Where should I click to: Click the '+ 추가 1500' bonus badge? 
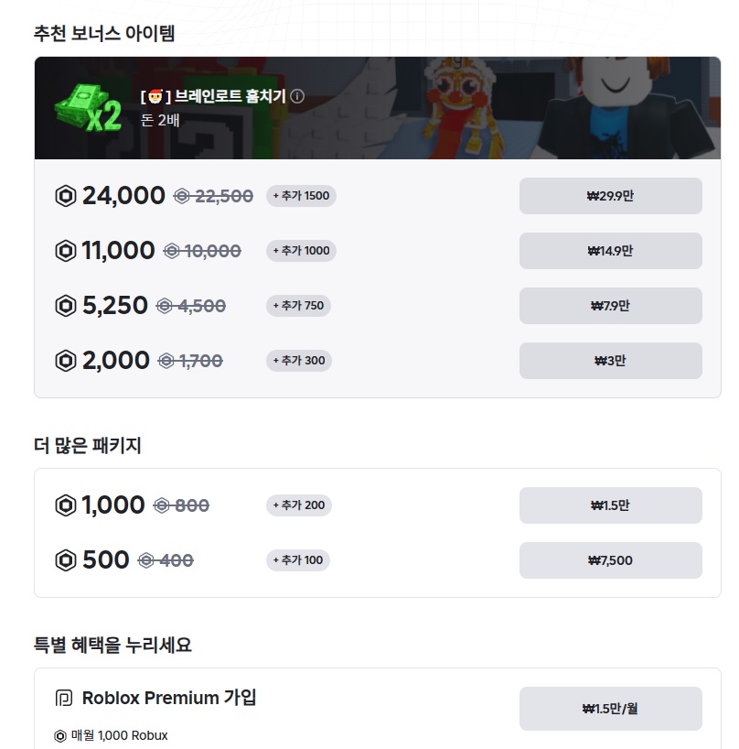coord(301,195)
